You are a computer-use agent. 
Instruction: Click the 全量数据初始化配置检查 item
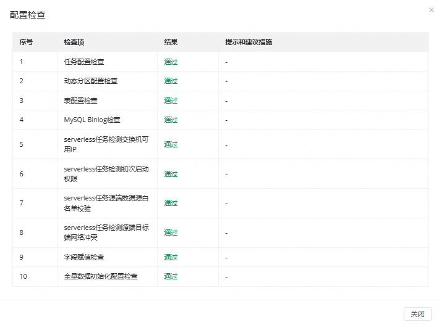coord(101,276)
